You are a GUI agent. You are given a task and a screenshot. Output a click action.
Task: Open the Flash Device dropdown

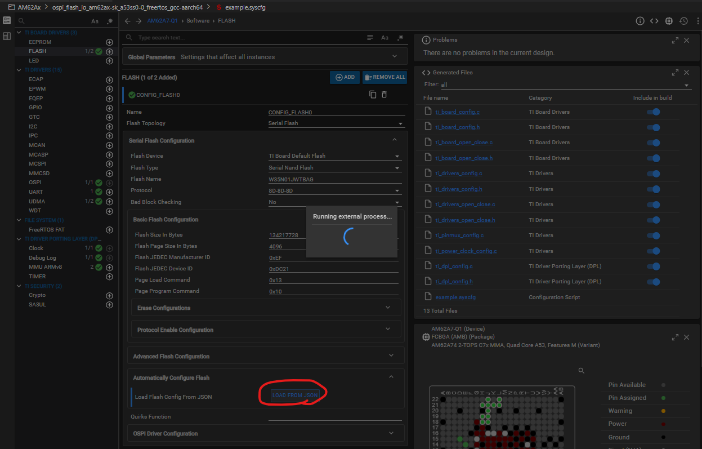334,156
